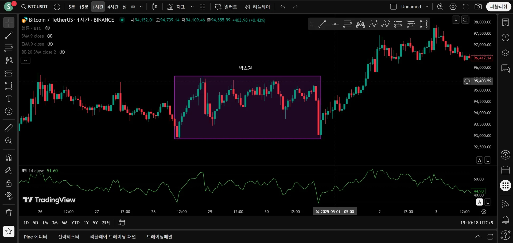513x243 pixels.
Task: Switch to the 4시간 timeframe
Action: point(113,7)
